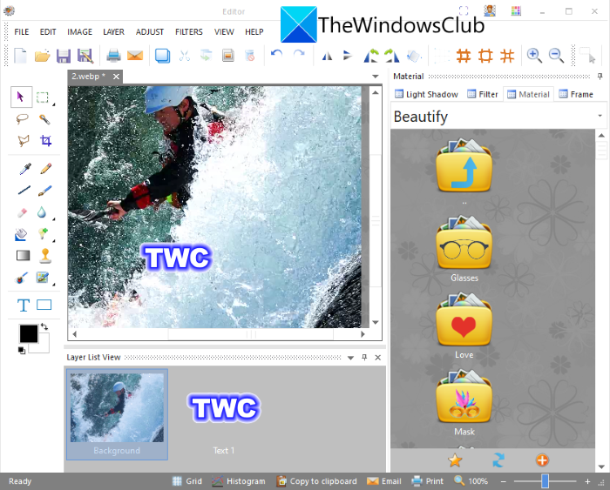This screenshot has height=490, width=610.
Task: Switch to the Filter tab
Action: point(483,94)
